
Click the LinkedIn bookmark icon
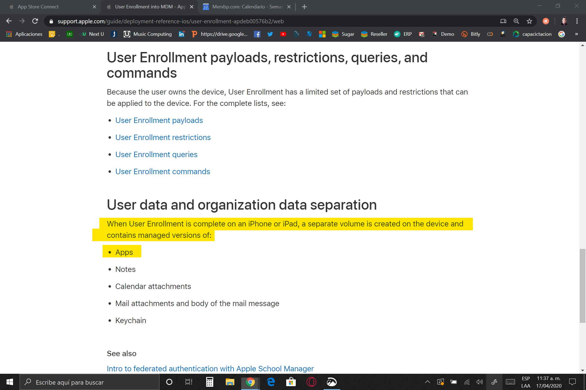click(x=181, y=34)
